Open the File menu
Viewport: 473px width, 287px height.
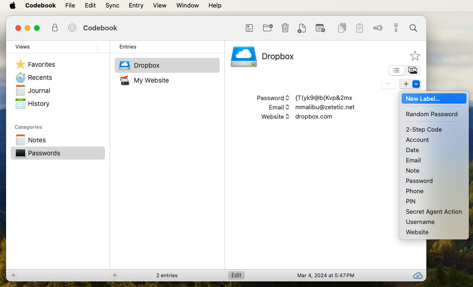70,6
